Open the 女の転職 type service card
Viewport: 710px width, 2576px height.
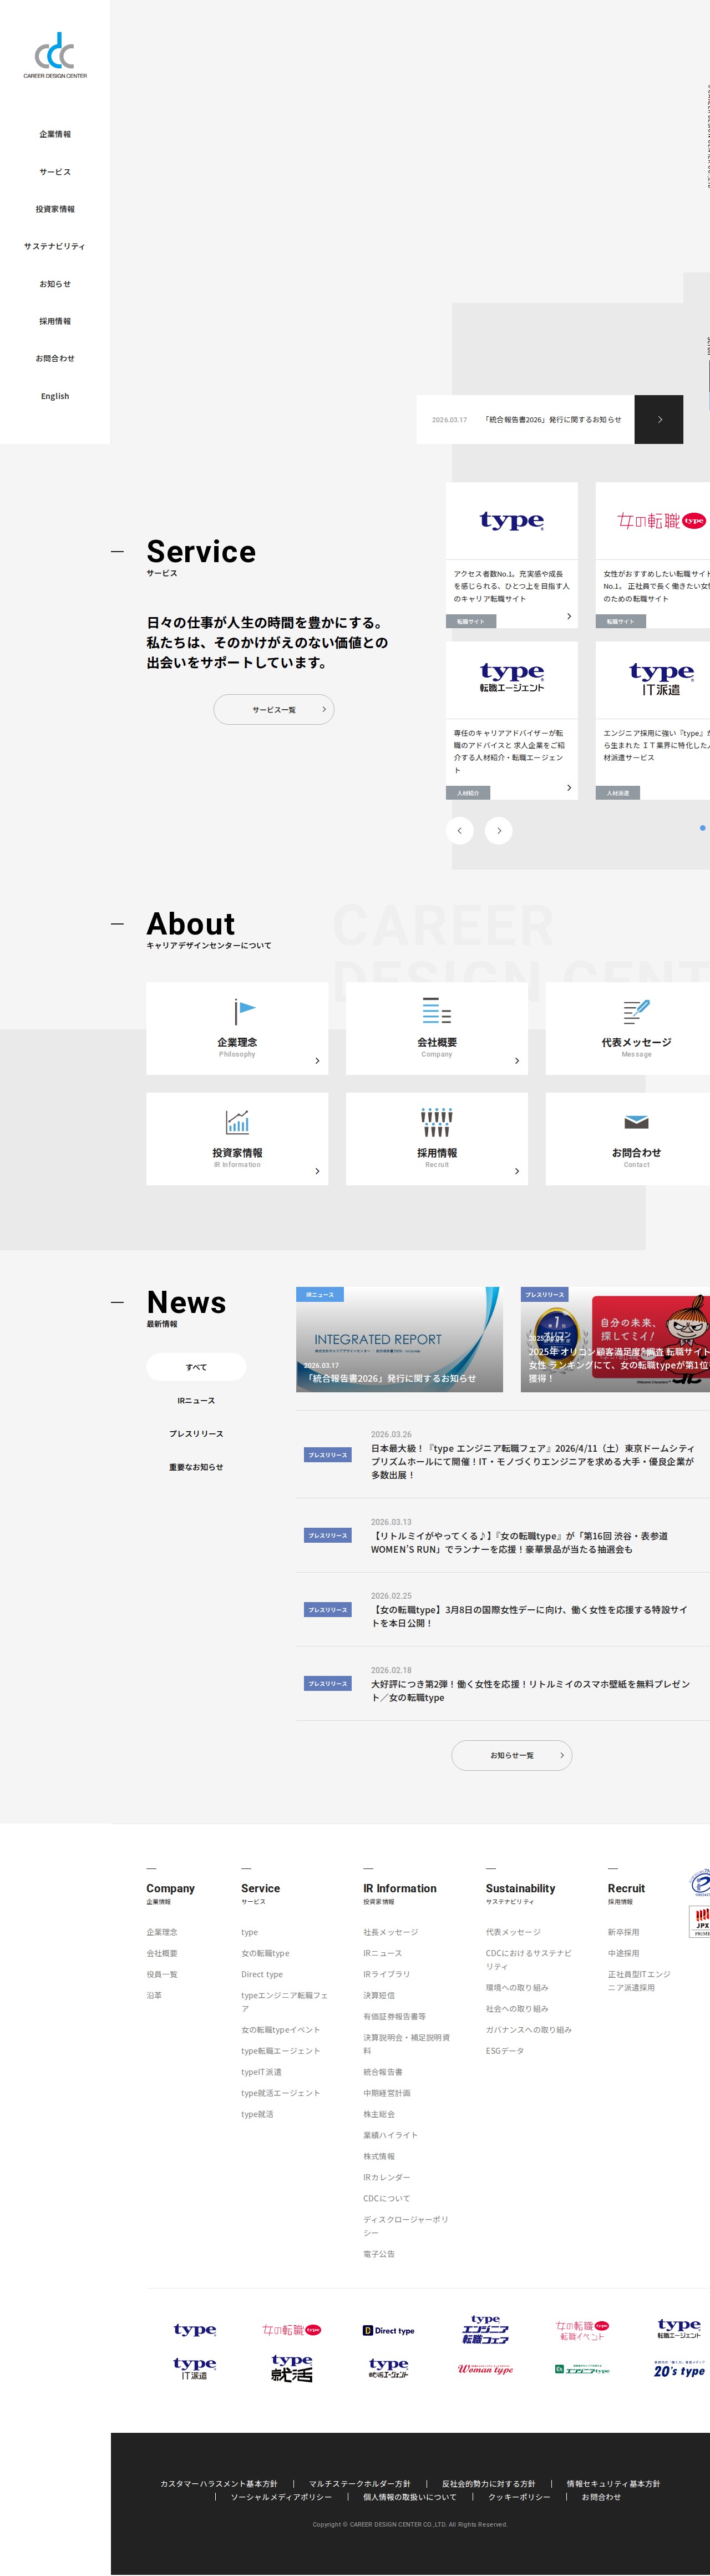click(x=653, y=555)
